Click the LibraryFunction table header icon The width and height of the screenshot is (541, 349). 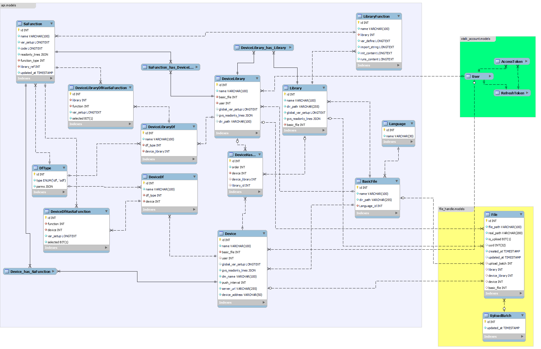[360, 16]
